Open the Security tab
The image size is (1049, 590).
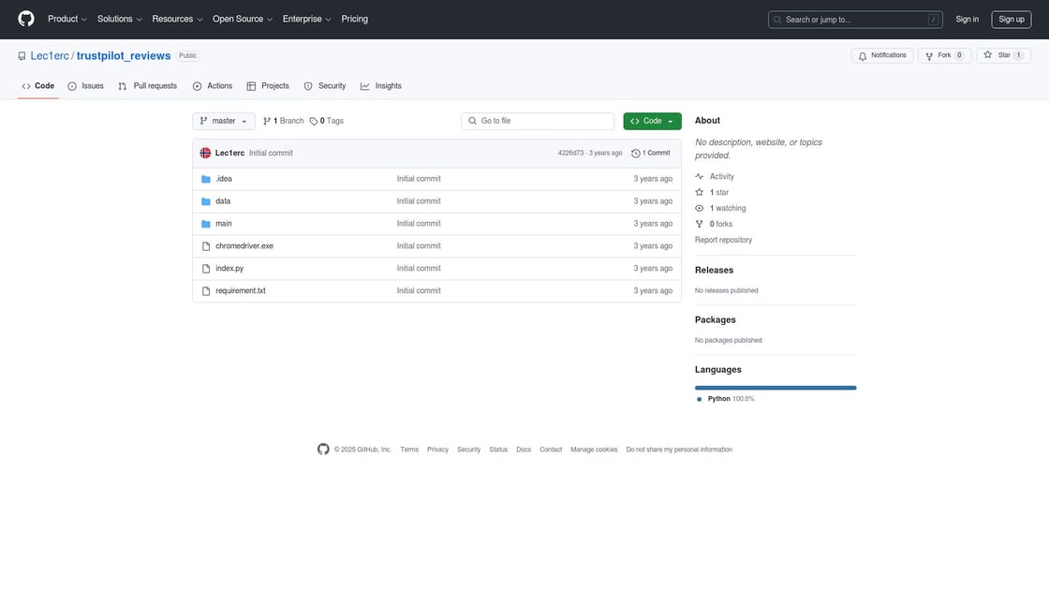[x=325, y=85]
